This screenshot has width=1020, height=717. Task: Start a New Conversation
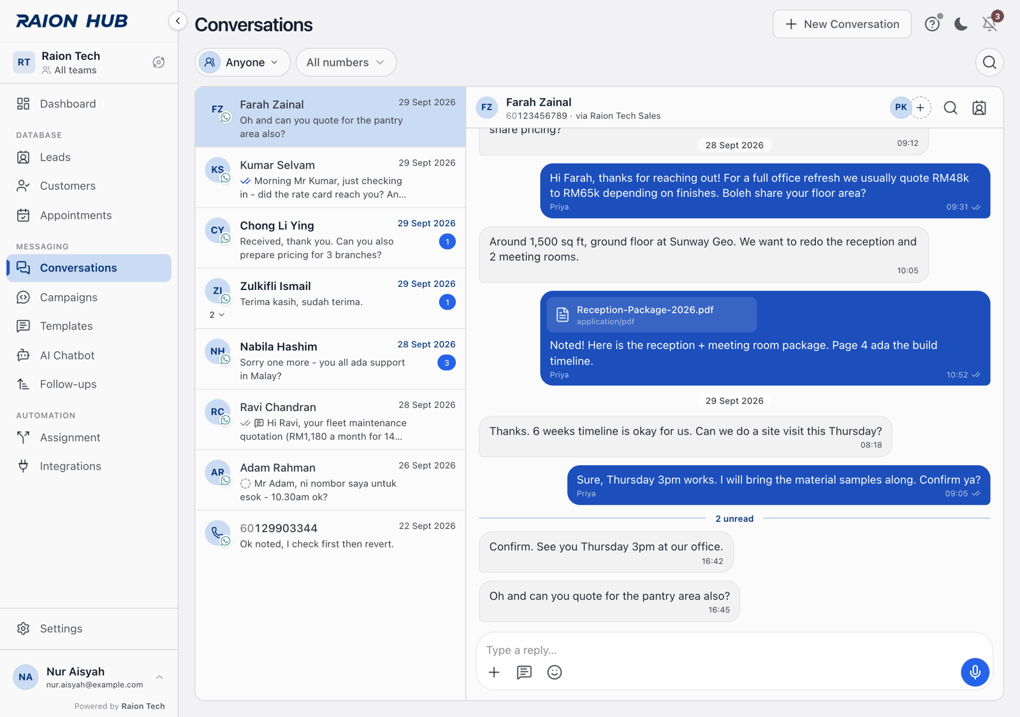click(842, 24)
